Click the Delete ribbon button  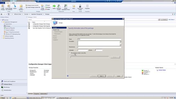pyautogui.click(x=48, y=9)
